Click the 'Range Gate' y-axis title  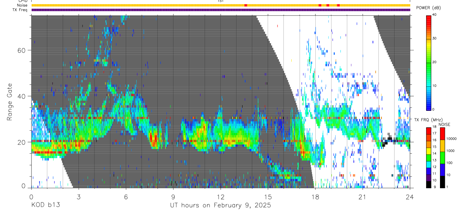(10, 101)
